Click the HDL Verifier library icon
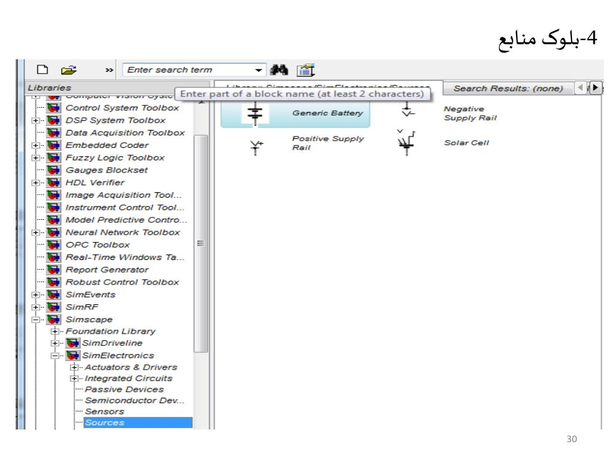The image size is (614, 460). click(53, 183)
